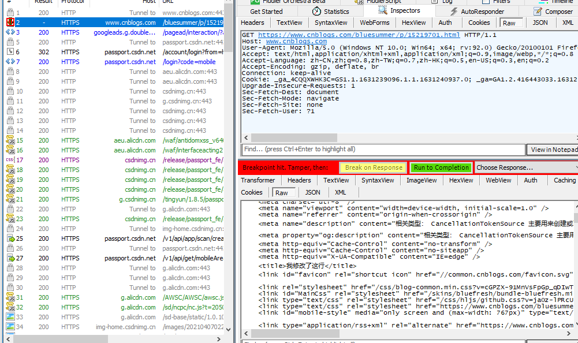Switch request view to SyntaxView
Screen dimensions: 578x343
click(331, 23)
